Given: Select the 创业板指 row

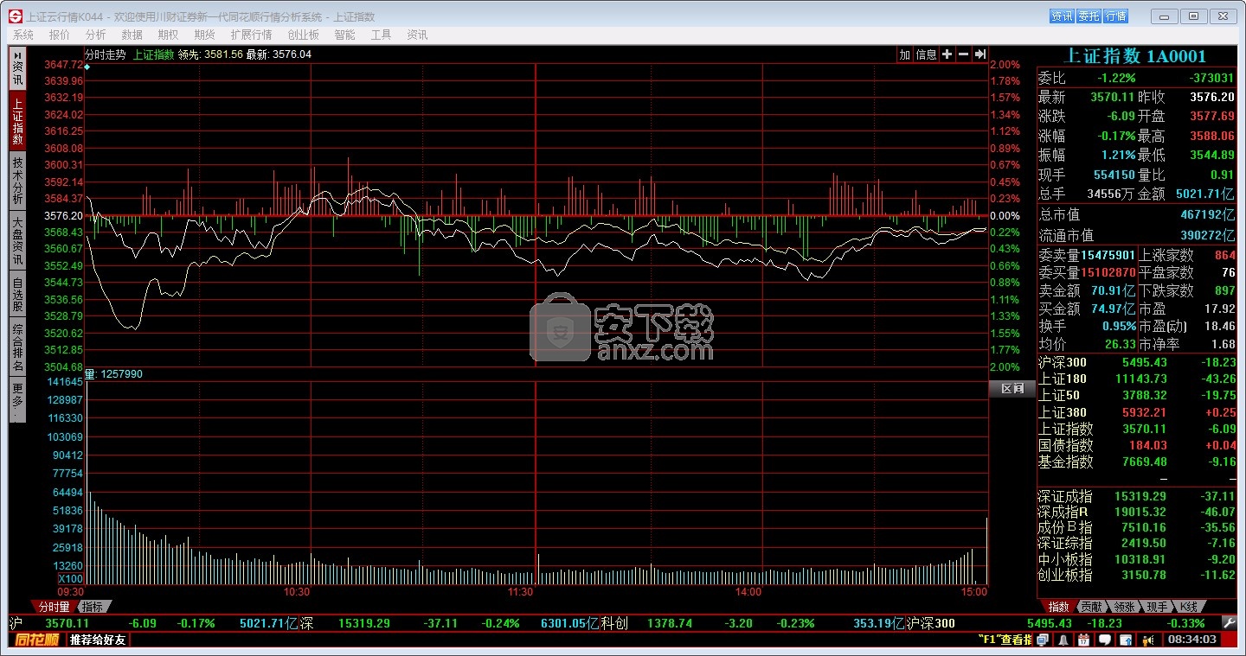Looking at the screenshot, I should [x=1138, y=575].
